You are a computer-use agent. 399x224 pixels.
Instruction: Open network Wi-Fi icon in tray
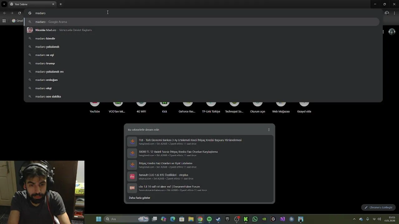coord(374,219)
